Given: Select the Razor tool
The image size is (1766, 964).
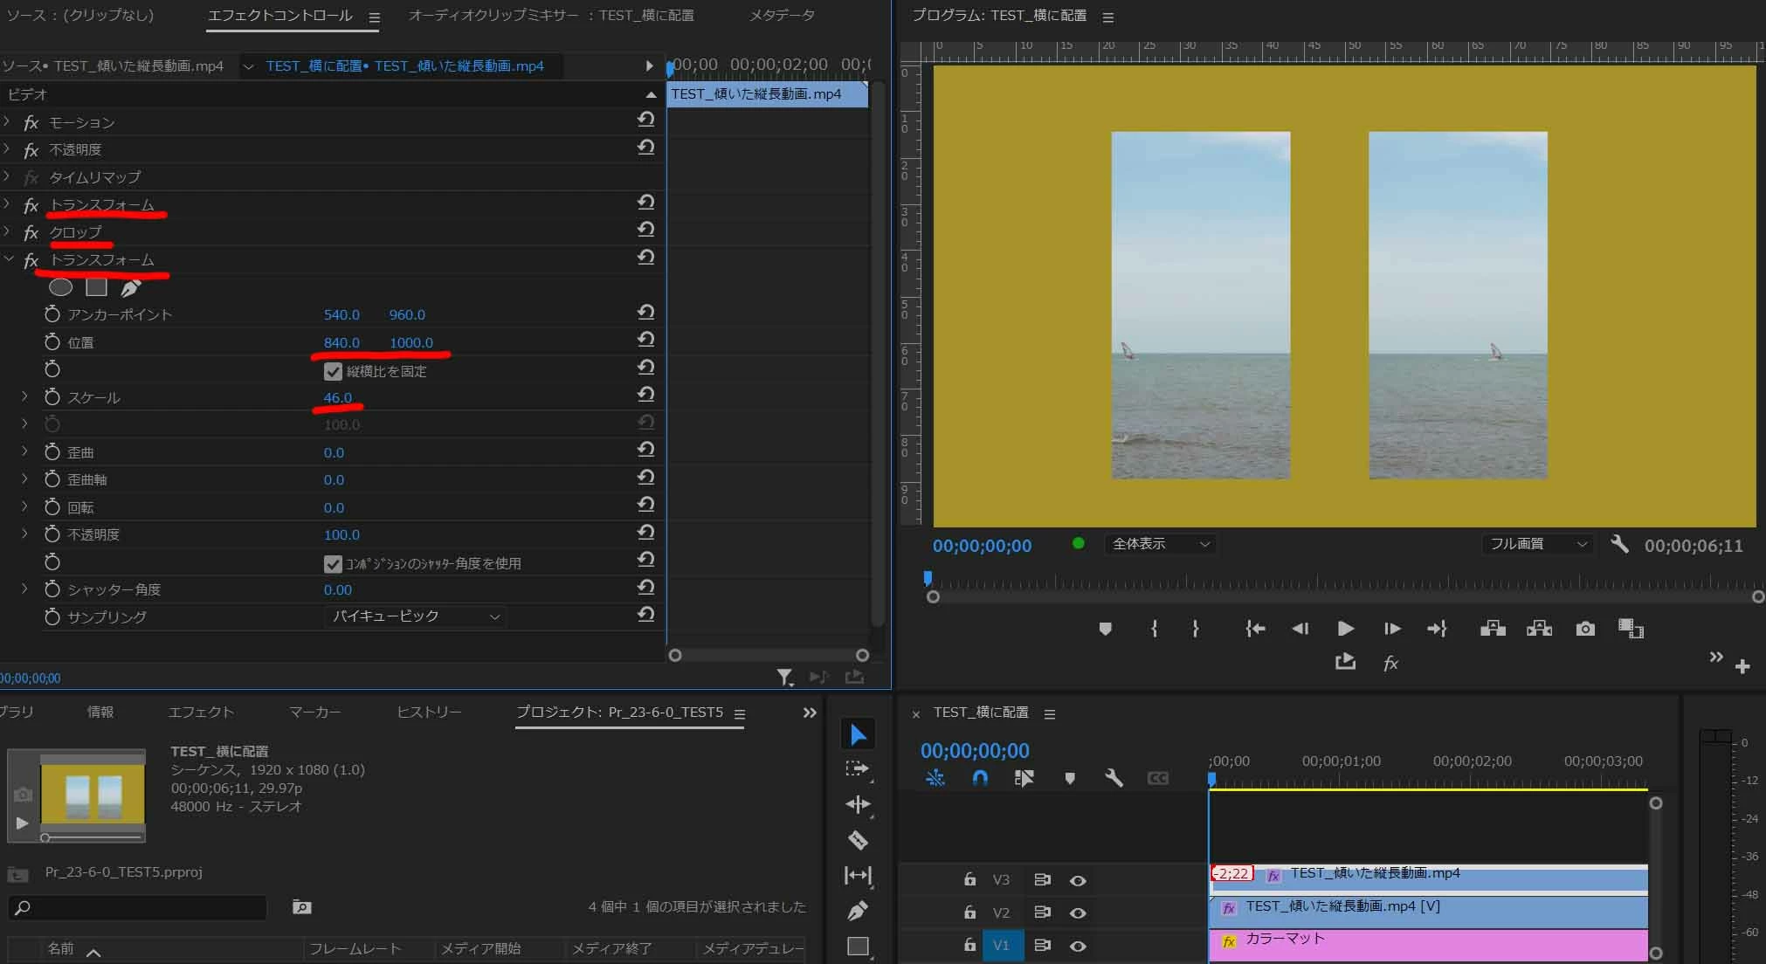Looking at the screenshot, I should click(858, 840).
